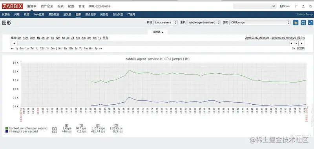Image resolution: width=314 pixels, height=149 pixels.
Task: Log out with the power icon
Action: coord(310,6)
